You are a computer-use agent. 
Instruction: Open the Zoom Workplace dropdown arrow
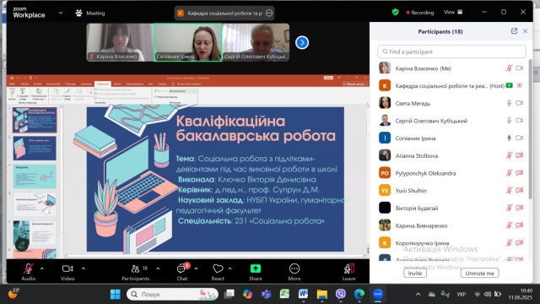61,14
